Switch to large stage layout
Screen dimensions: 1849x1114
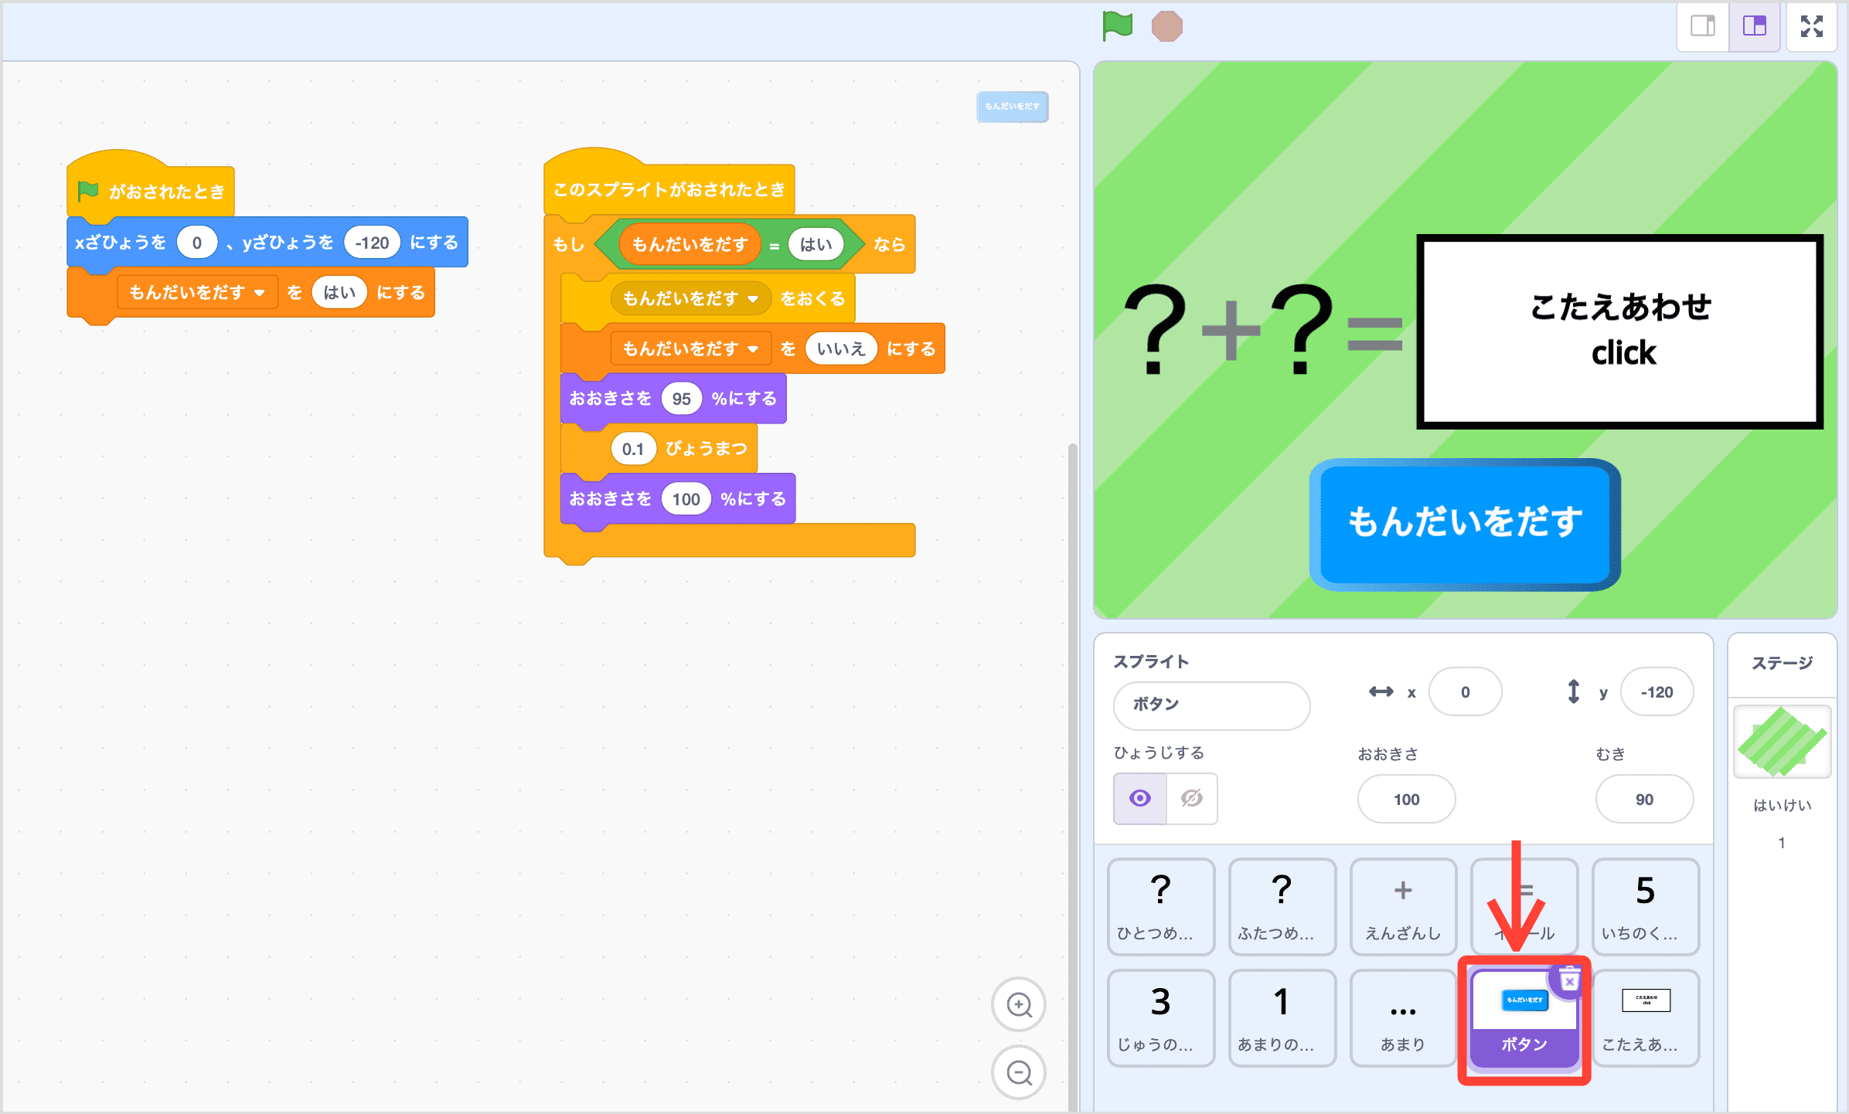(x=1754, y=26)
